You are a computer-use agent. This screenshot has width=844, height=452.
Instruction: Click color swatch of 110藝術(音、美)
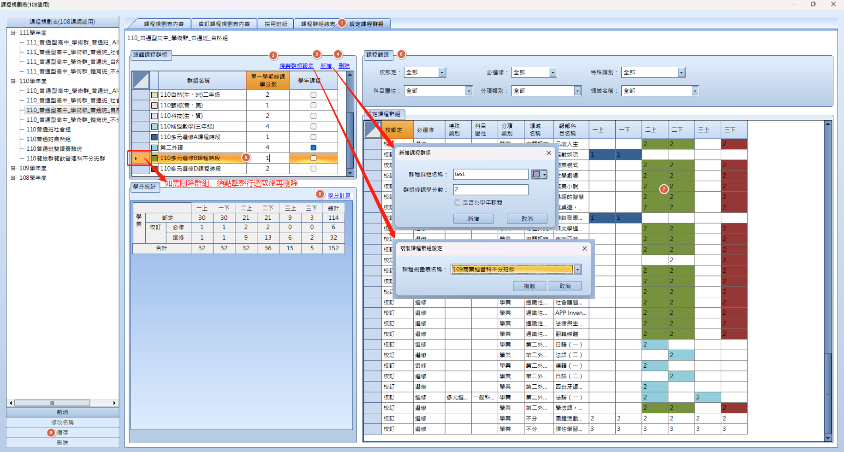pyautogui.click(x=155, y=106)
